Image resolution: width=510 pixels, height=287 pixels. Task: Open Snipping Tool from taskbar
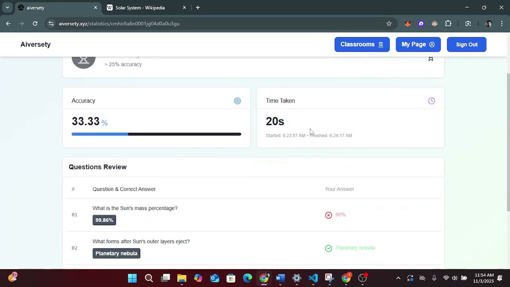pyautogui.click(x=330, y=278)
